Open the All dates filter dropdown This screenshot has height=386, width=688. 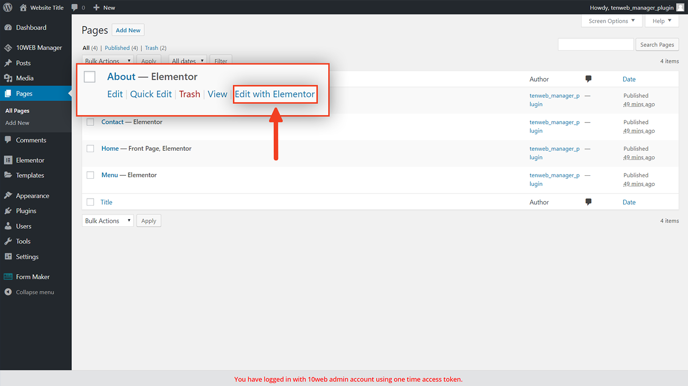pos(187,61)
